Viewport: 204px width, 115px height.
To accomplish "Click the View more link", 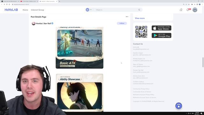I will pos(140,18).
